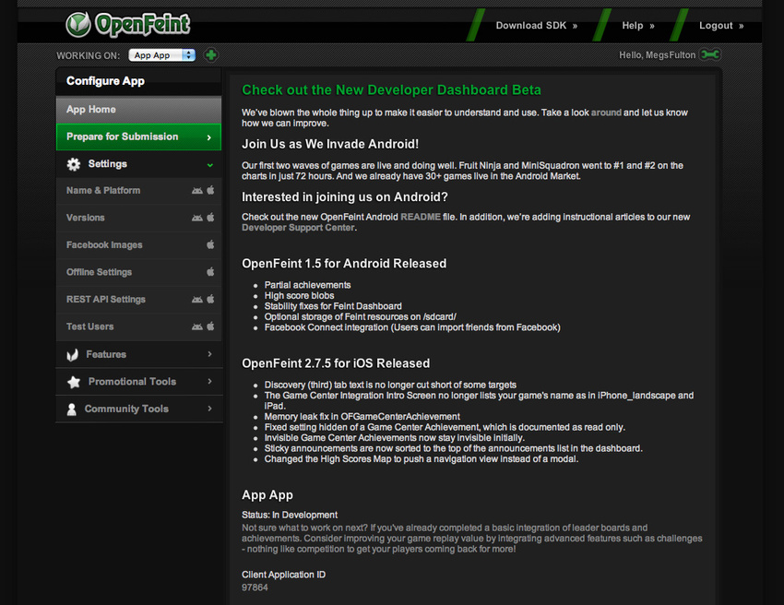The image size is (784, 605).
Task: Open the Help link
Action: tap(638, 26)
